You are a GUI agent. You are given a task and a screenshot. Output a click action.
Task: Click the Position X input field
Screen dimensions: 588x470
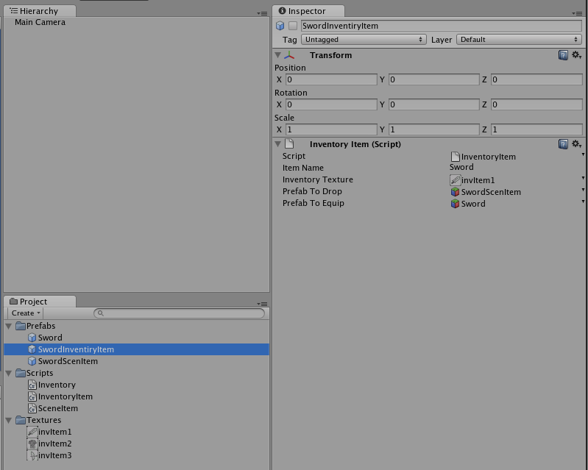[330, 79]
